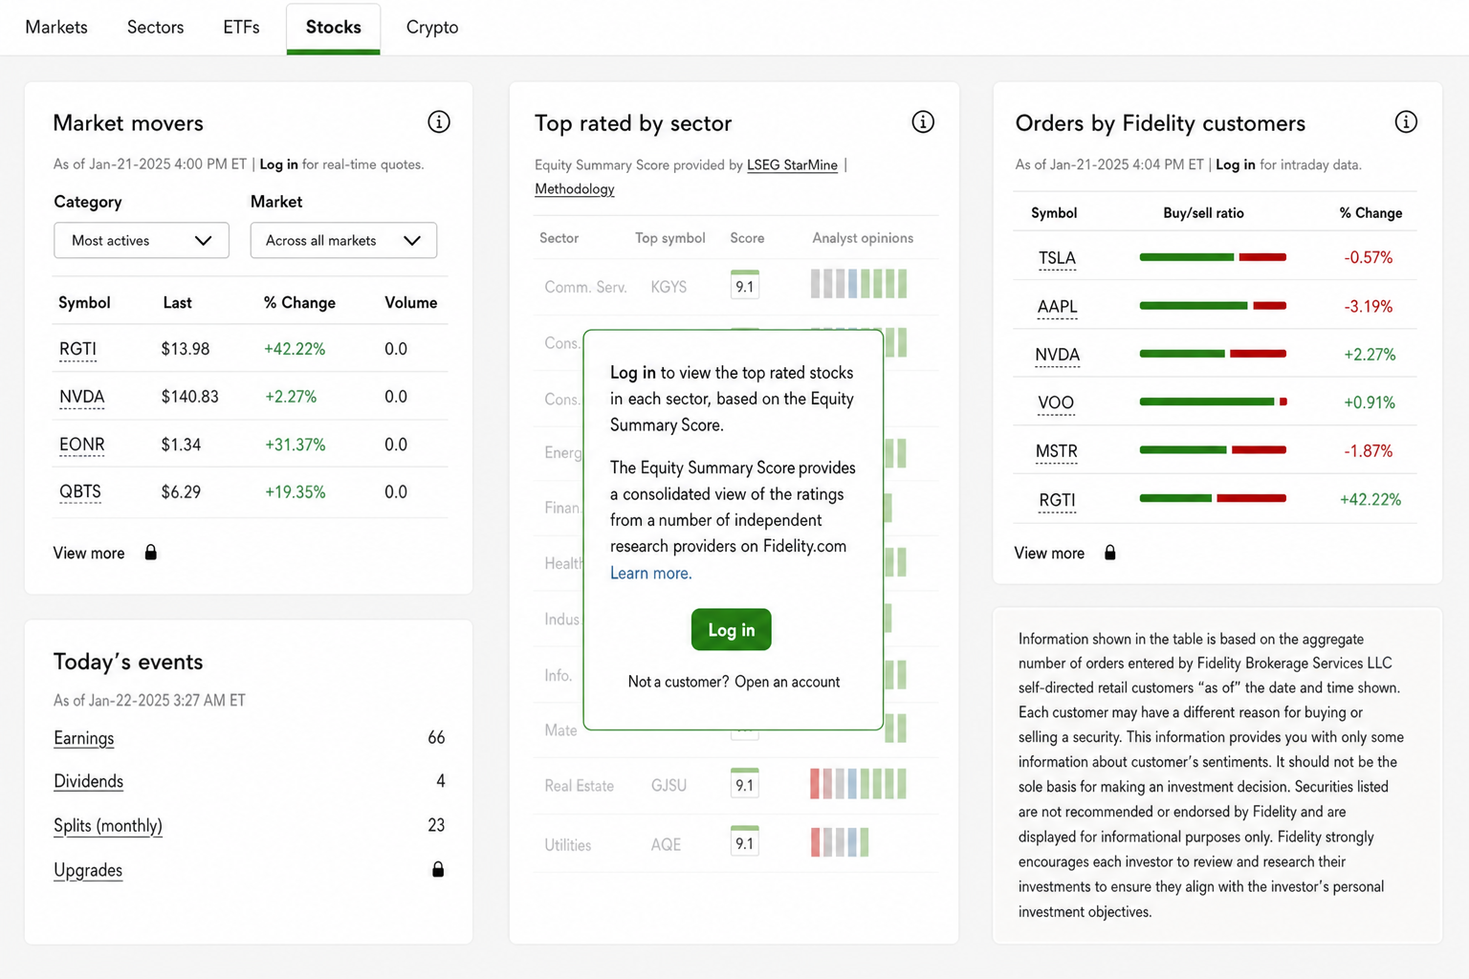Open the Market movers info icon

pos(438,121)
